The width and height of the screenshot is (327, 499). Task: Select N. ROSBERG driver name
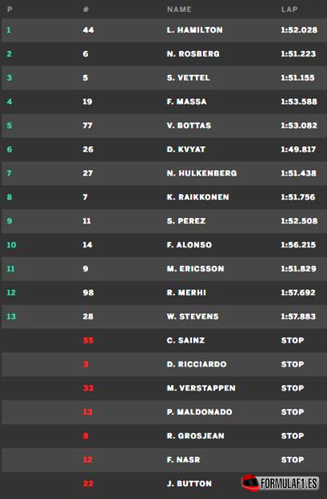point(193,53)
